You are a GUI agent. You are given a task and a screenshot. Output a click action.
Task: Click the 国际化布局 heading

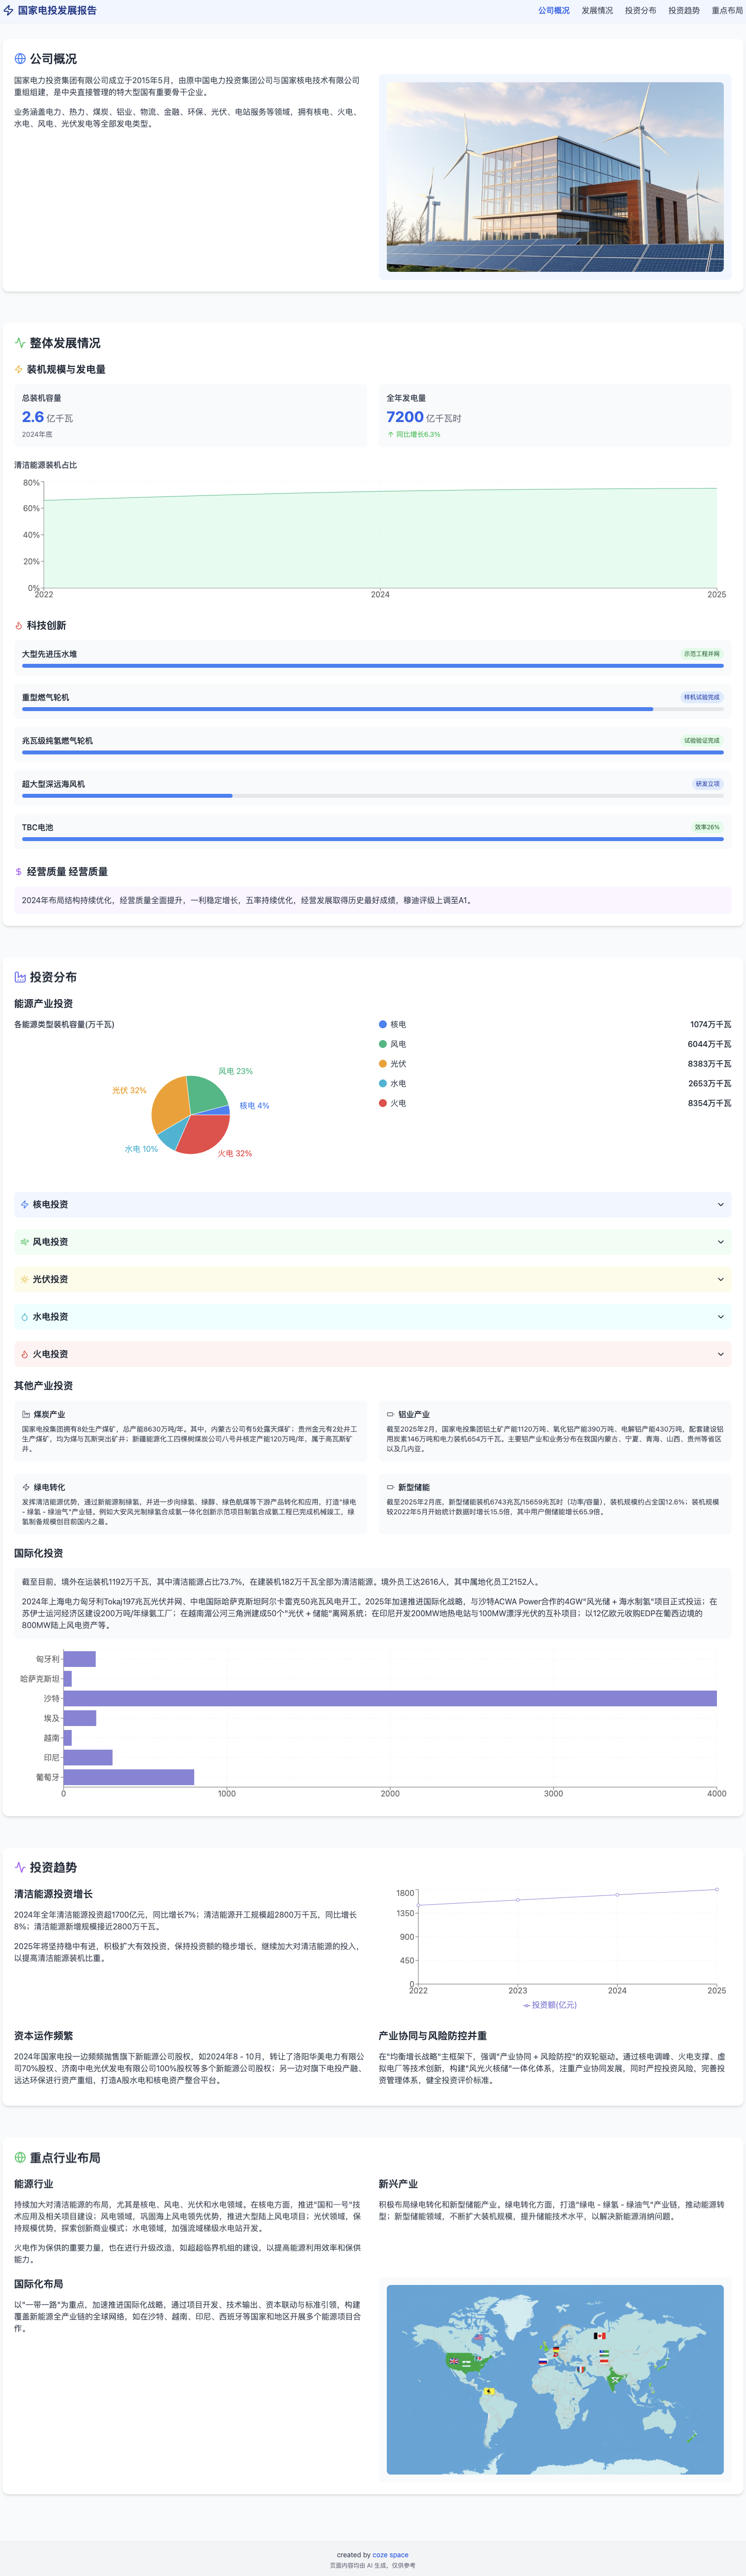coord(39,2284)
